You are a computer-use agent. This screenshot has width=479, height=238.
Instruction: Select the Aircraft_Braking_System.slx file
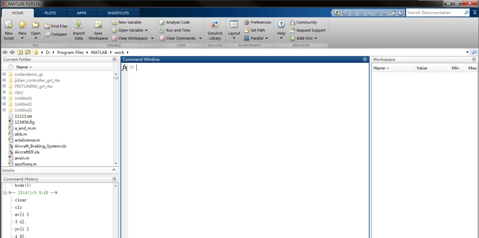click(x=40, y=146)
